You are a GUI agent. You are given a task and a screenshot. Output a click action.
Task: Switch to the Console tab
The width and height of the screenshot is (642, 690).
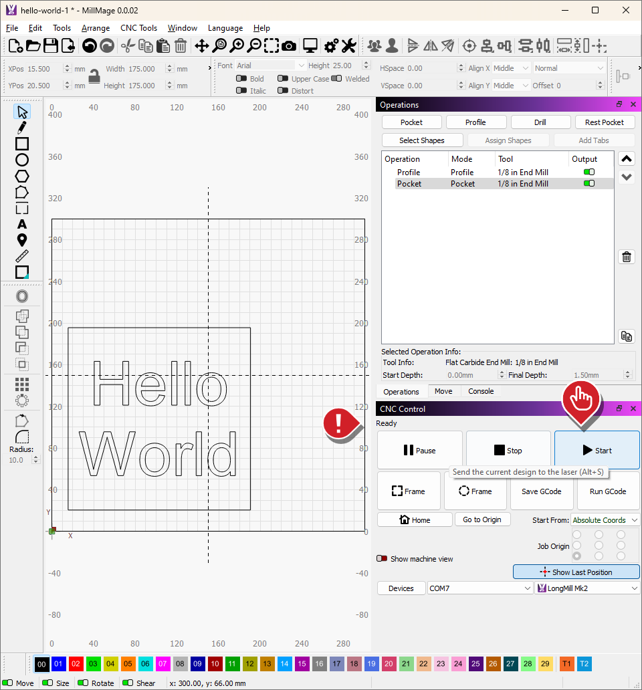coord(481,392)
